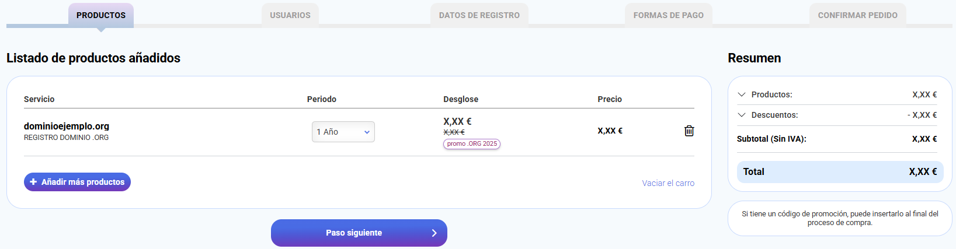Select the PRODUCTOS tab
Screen dimensions: 956x249
point(101,15)
